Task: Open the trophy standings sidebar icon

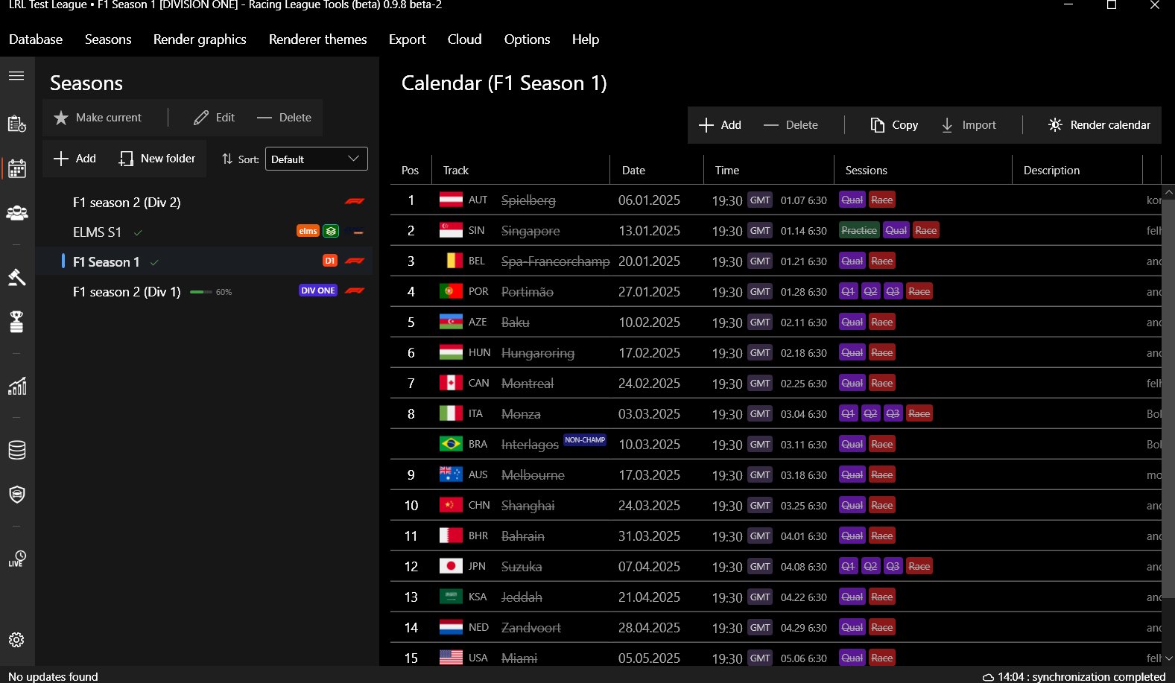Action: click(16, 321)
